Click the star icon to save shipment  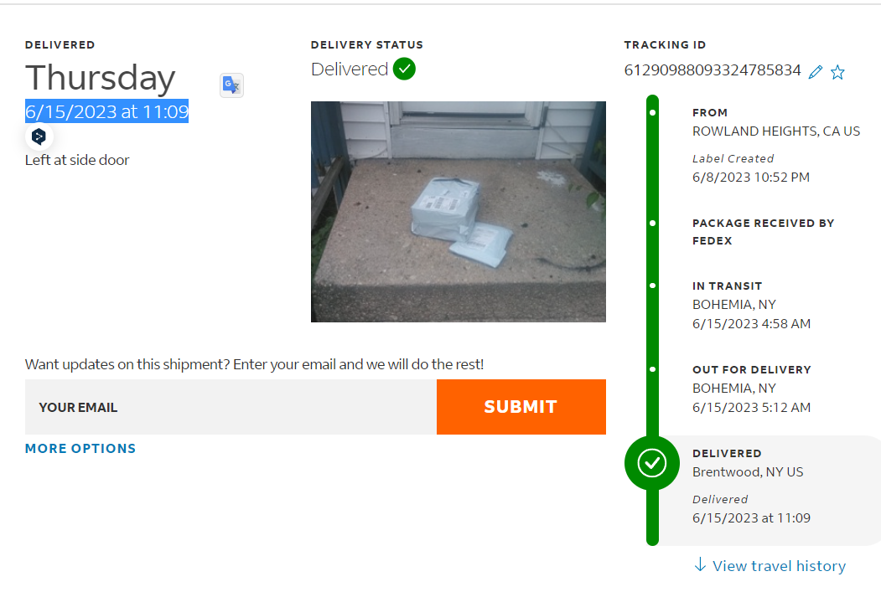(x=837, y=72)
